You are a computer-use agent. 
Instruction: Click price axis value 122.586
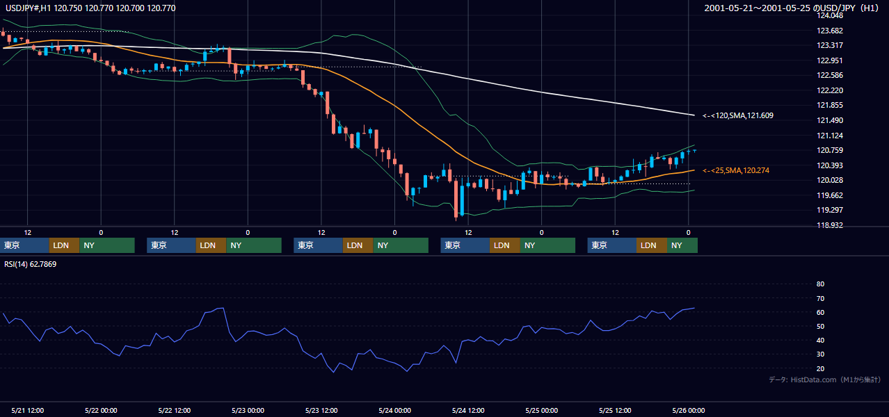point(830,75)
